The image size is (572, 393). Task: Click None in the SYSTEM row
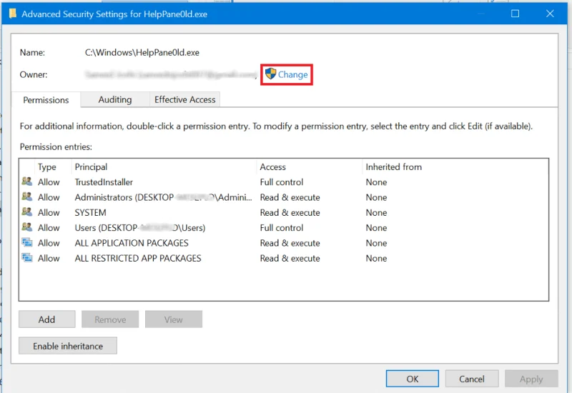pyautogui.click(x=376, y=212)
